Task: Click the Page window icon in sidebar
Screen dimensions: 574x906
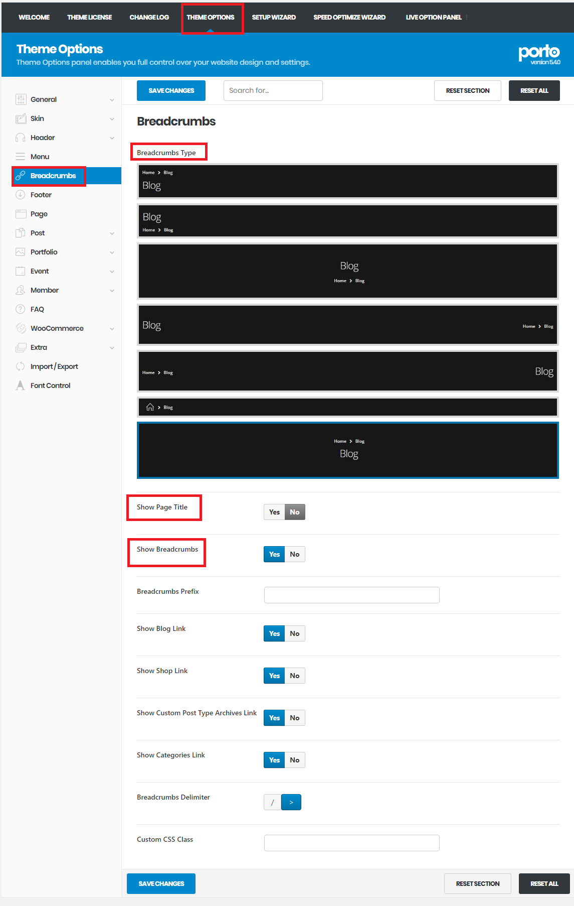Action: point(21,214)
